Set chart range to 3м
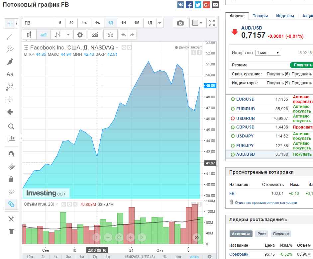 coord(68,257)
